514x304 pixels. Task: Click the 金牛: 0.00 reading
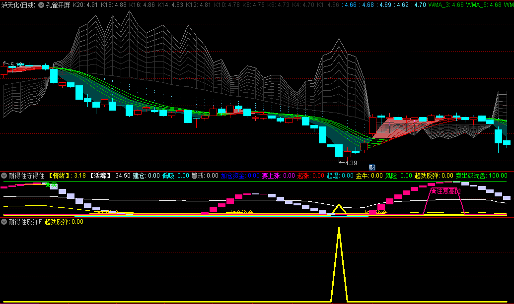[369, 176]
